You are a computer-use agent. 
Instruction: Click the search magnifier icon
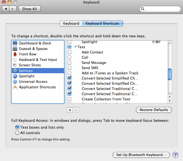click(x=143, y=9)
